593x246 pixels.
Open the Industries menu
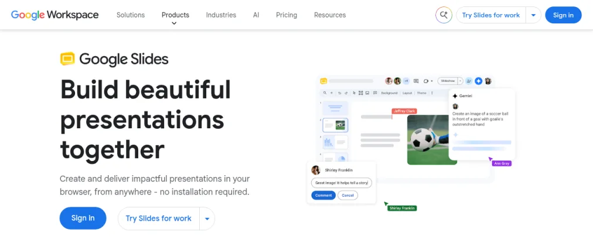(221, 15)
